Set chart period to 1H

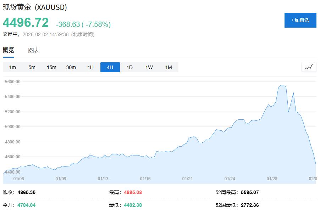pos(90,67)
